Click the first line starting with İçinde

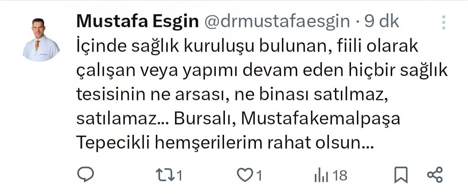coord(247,48)
